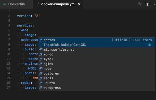Select nginx in the autocomplete list
156x100 pixels.
point(96,64)
